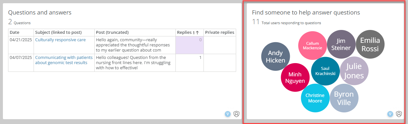Image resolution: width=408 pixels, height=124 pixels.
Task: Open the Culturally responsive care post
Action: point(60,40)
